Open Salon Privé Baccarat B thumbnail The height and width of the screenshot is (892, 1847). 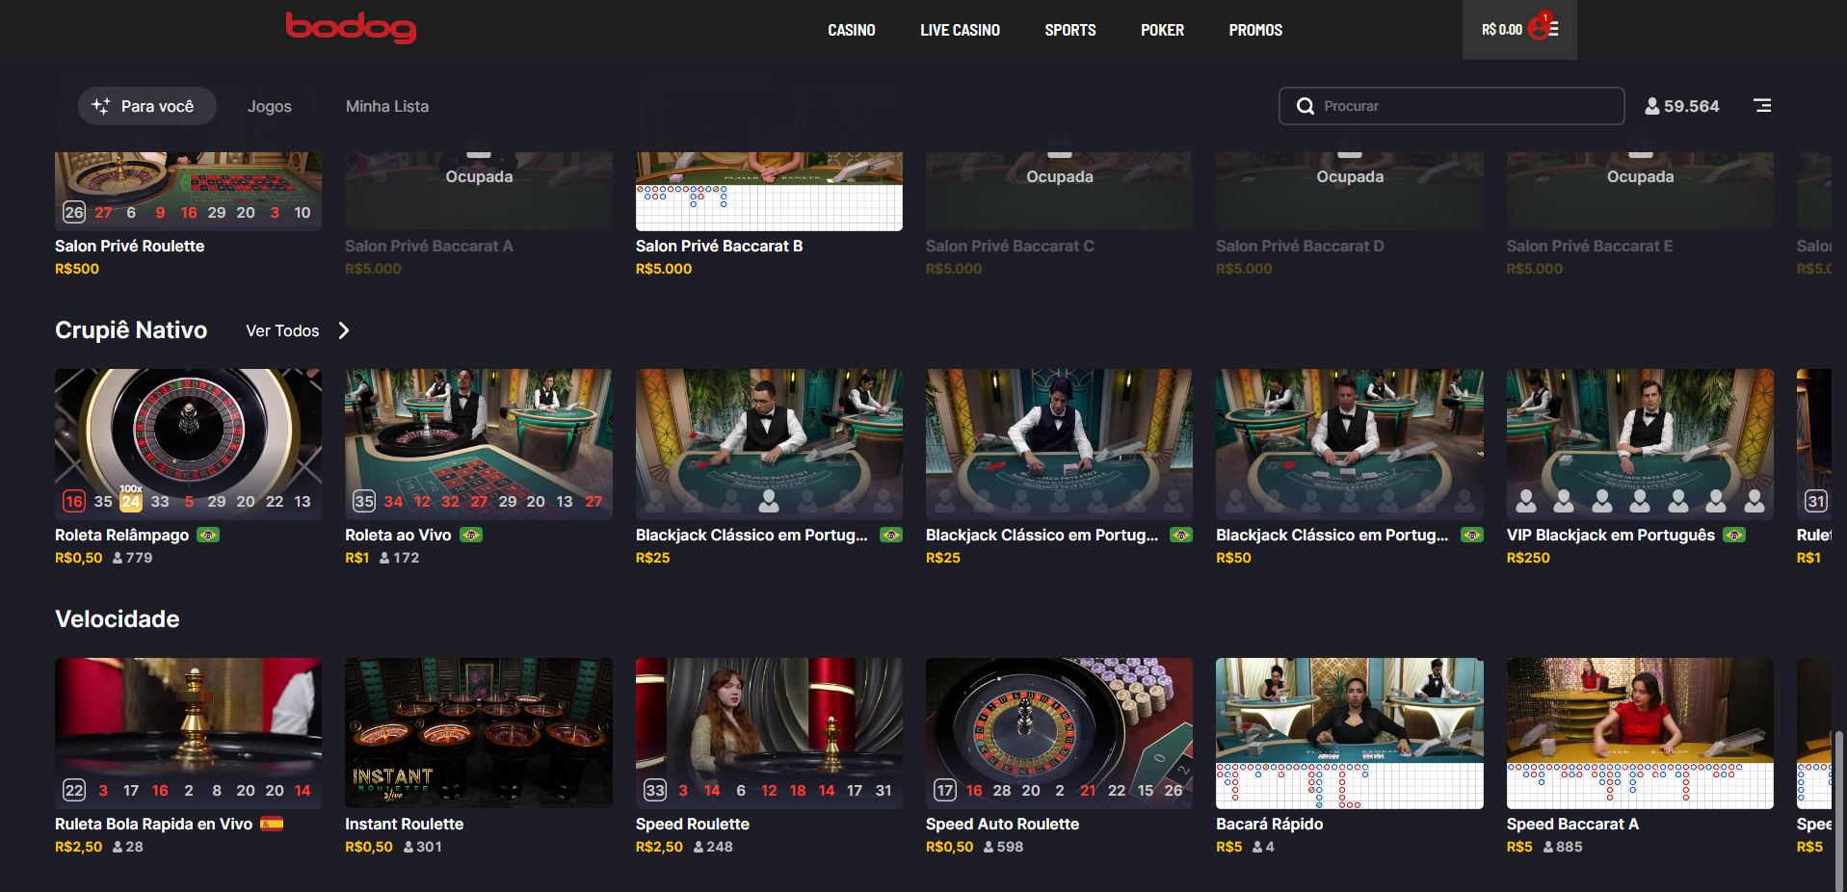pos(769,191)
